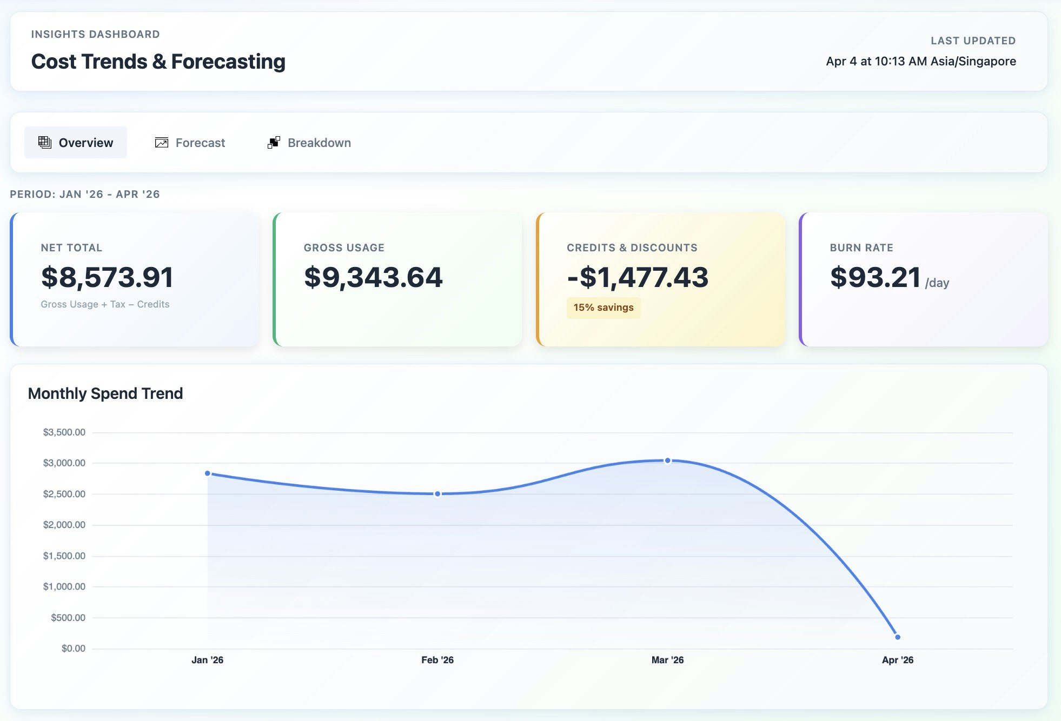This screenshot has height=721, width=1061.
Task: Click the Gross Usage amount $9,343.64
Action: 373,277
